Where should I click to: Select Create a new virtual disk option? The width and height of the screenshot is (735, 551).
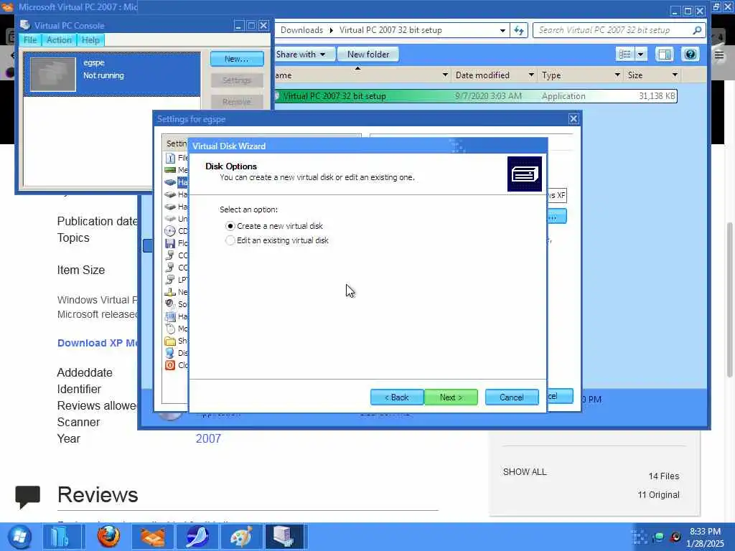pos(274,226)
